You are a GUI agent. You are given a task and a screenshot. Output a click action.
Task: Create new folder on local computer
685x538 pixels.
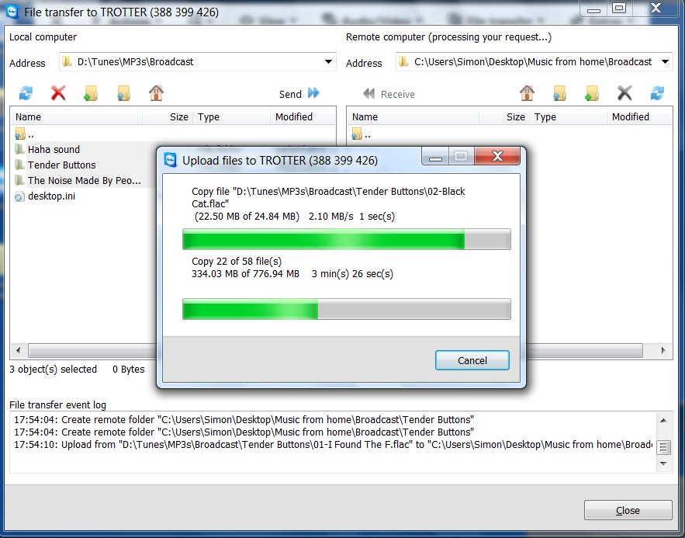(91, 92)
